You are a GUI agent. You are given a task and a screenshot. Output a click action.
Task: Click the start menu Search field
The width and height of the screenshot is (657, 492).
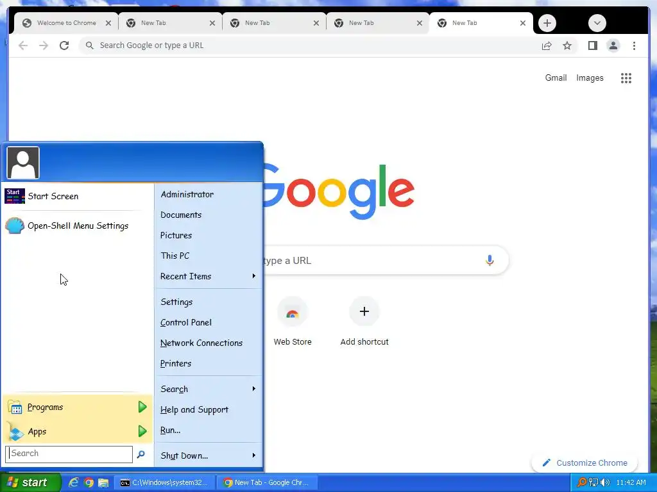click(x=69, y=454)
